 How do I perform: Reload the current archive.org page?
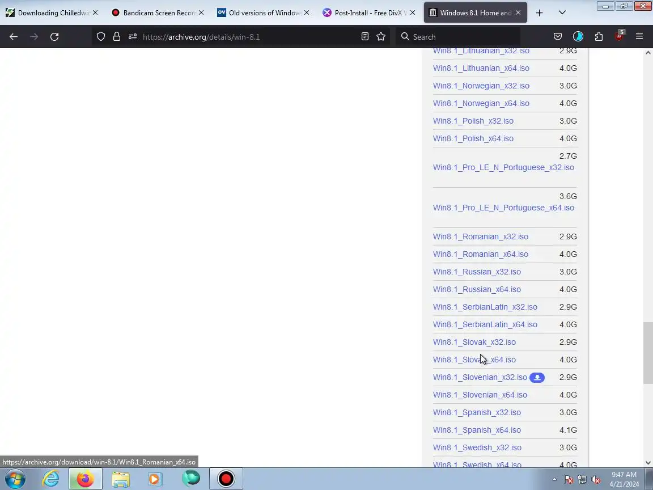(54, 37)
